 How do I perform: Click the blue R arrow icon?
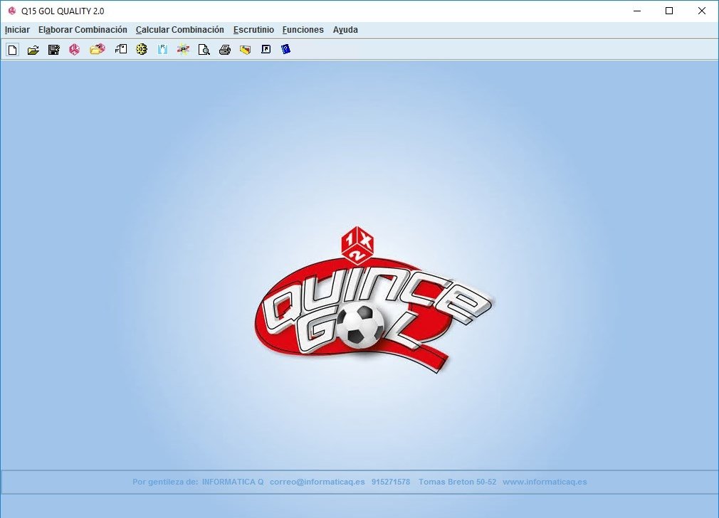click(163, 50)
